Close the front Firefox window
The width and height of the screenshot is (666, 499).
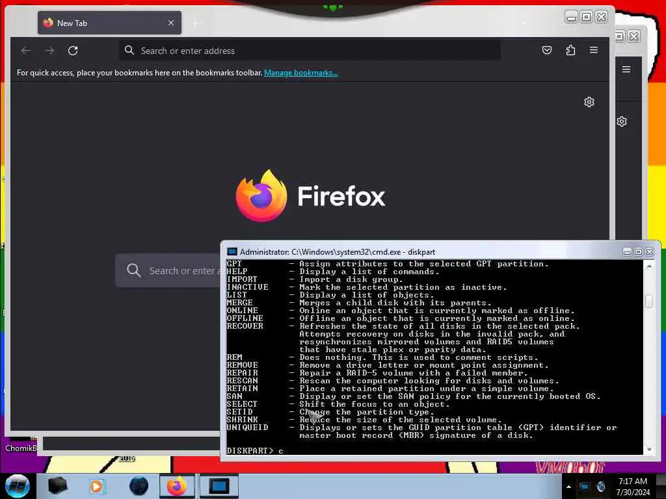(x=602, y=17)
